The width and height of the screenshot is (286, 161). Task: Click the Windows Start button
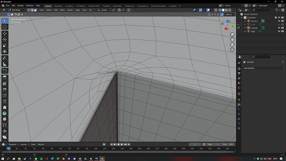click(x=2, y=159)
